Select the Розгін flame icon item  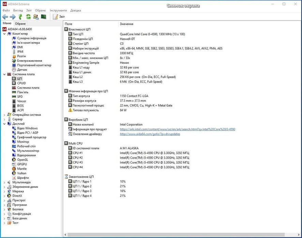click(21, 56)
